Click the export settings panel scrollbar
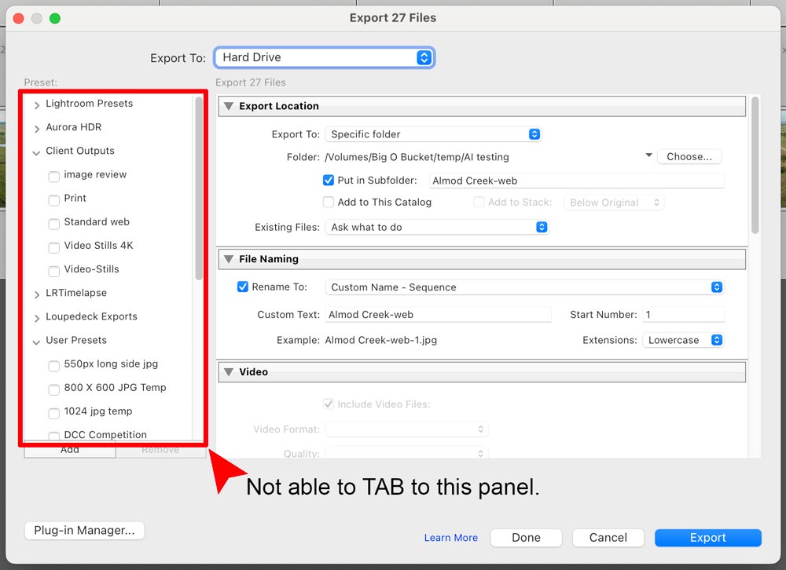The width and height of the screenshot is (786, 570). point(755,166)
